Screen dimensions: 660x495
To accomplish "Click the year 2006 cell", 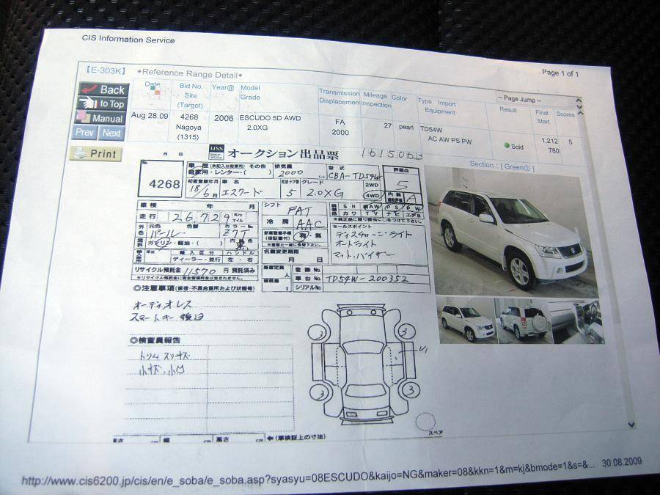I will pos(223,118).
